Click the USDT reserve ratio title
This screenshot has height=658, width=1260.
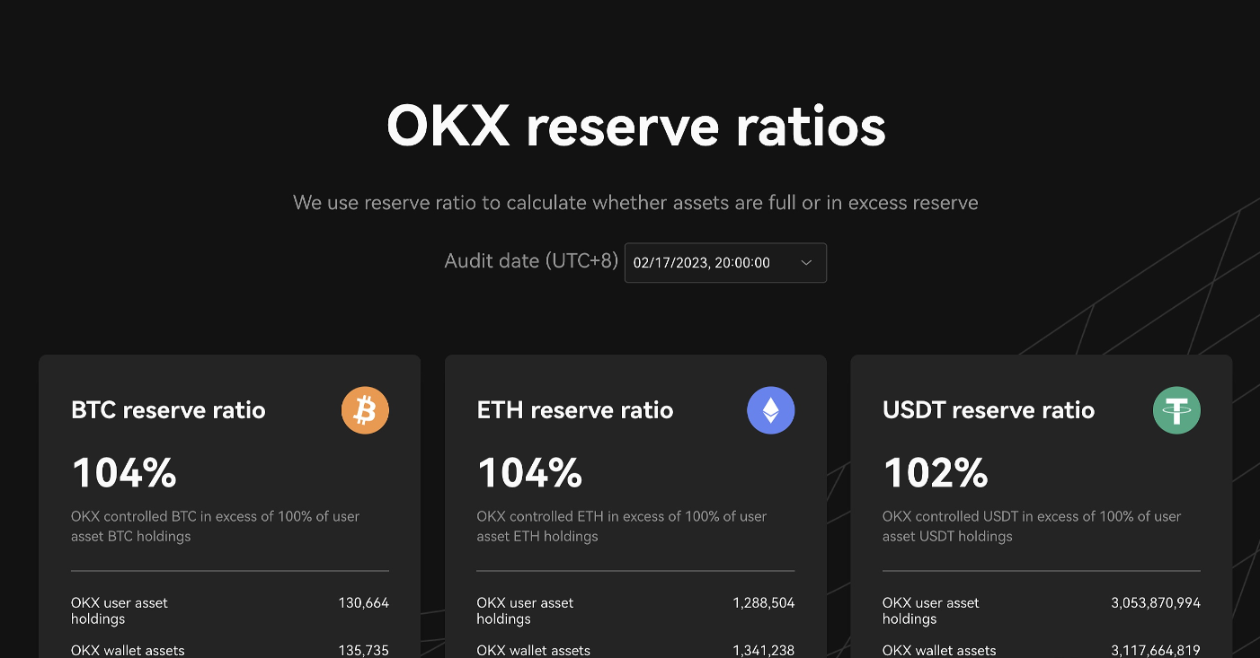989,410
